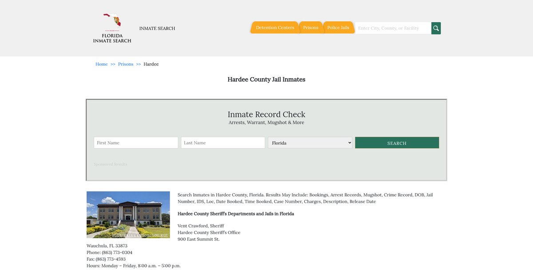Click the fax number (863) 773-4593
The image size is (533, 275).
coord(111,259)
